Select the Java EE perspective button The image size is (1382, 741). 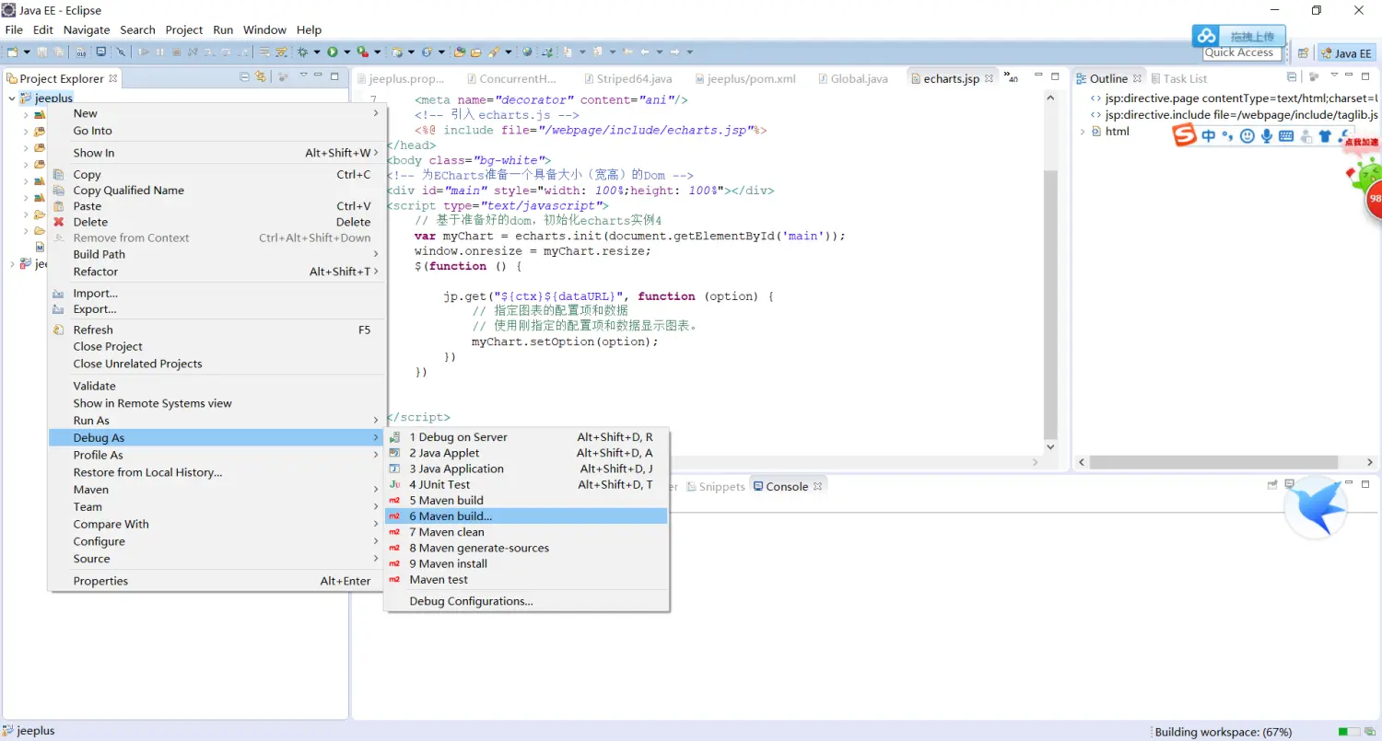[1346, 53]
